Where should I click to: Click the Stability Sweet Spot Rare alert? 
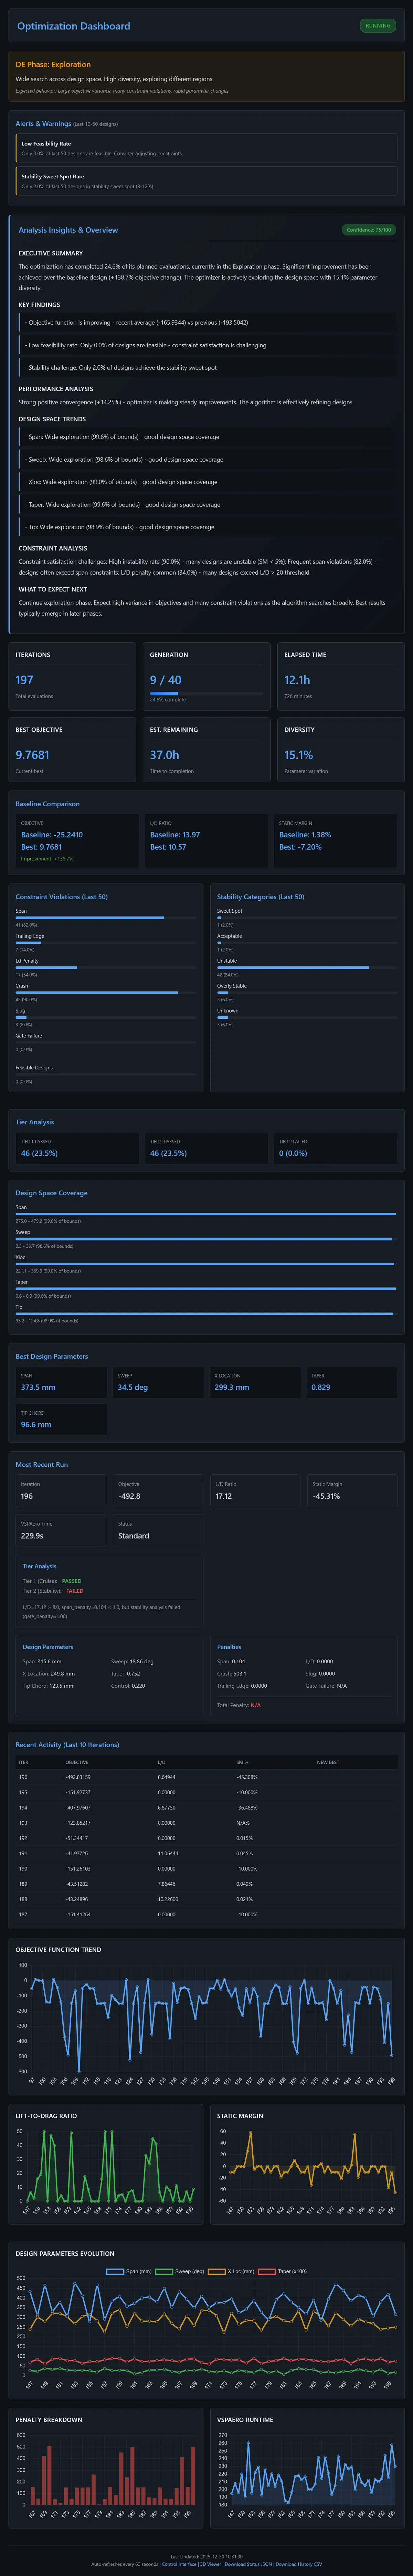point(207,181)
